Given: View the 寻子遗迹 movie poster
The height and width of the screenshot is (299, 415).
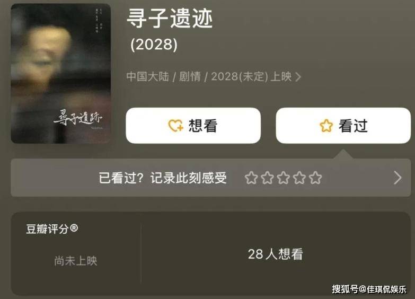Looking at the screenshot, I should coord(60,73).
